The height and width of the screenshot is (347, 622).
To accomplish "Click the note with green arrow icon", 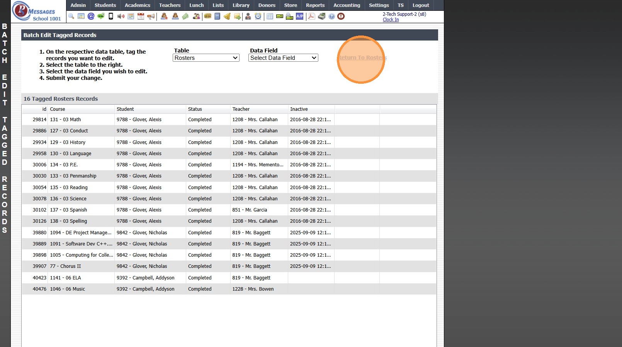I will coord(237,16).
